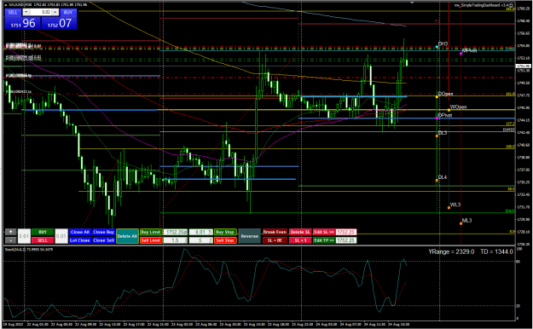Edit the 0.02 lot volume field
The width and height of the screenshot is (533, 329).
click(41, 12)
